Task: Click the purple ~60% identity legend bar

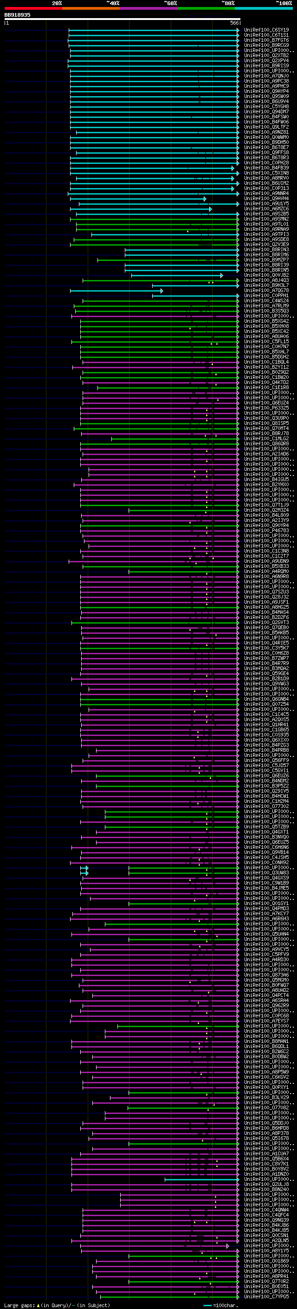Action: [x=149, y=8]
